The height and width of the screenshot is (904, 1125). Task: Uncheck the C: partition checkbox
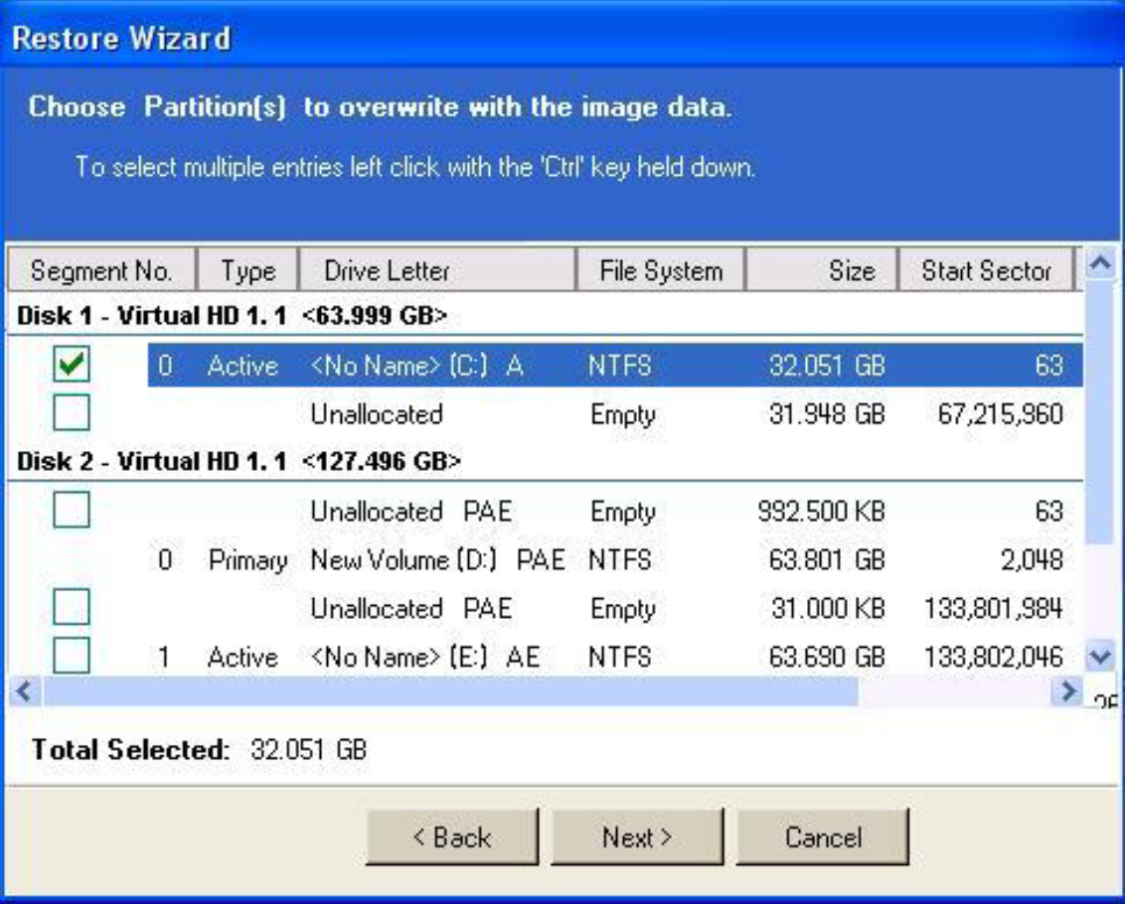72,366
